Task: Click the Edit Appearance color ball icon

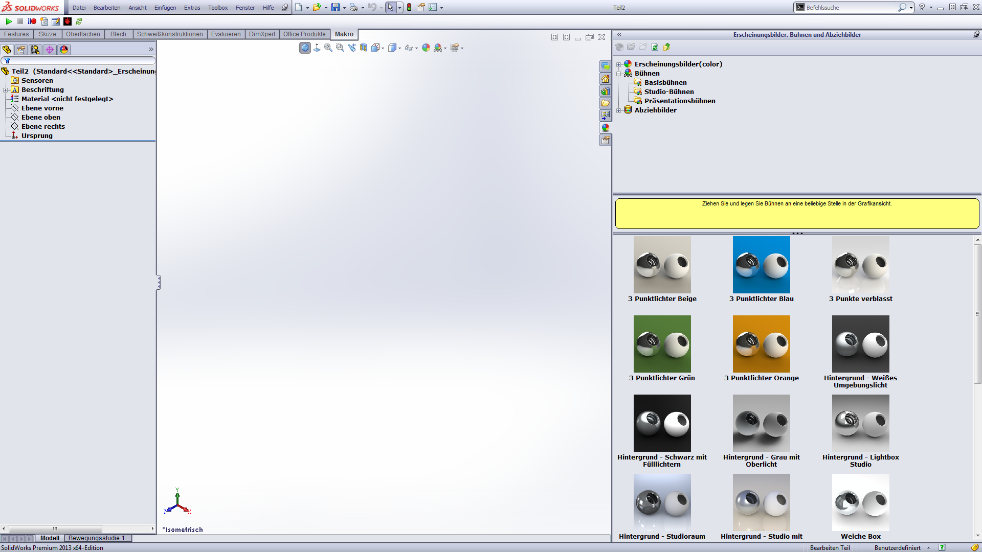Action: [426, 48]
